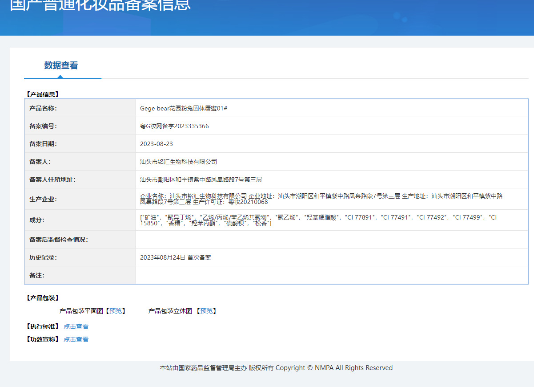Open 功效宣称 点击查看 link
Image resolution: width=534 pixels, height=387 pixels.
(76, 339)
